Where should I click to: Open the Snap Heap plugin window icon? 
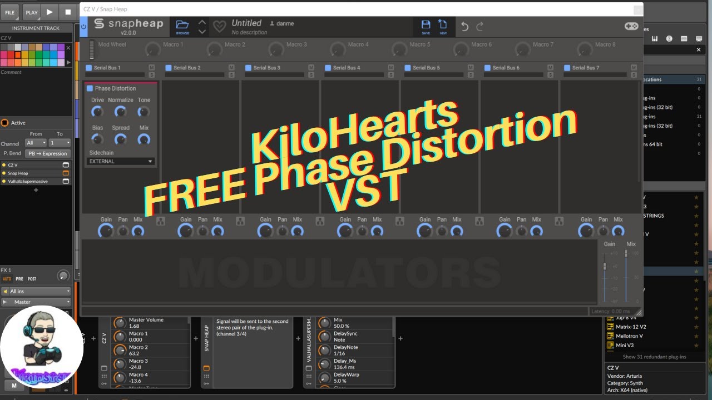click(66, 173)
